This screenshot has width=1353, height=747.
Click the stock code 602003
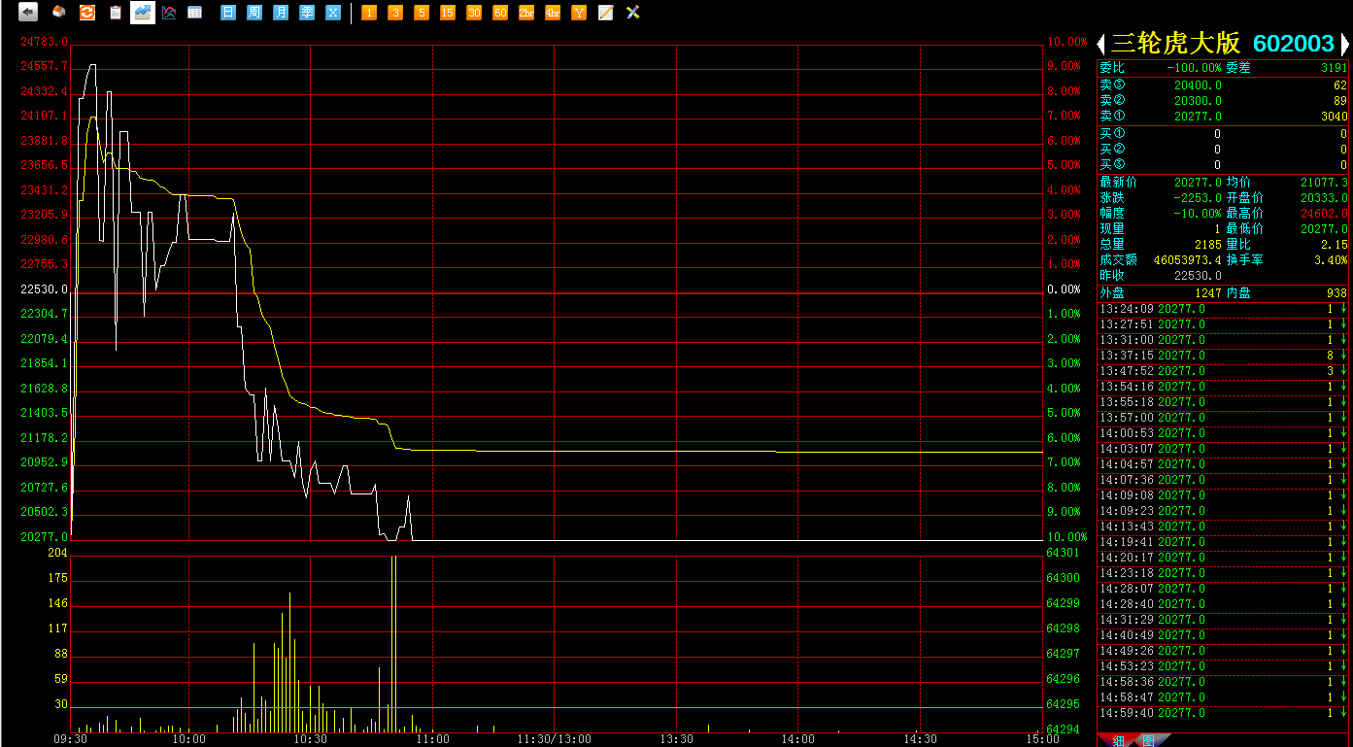1294,44
